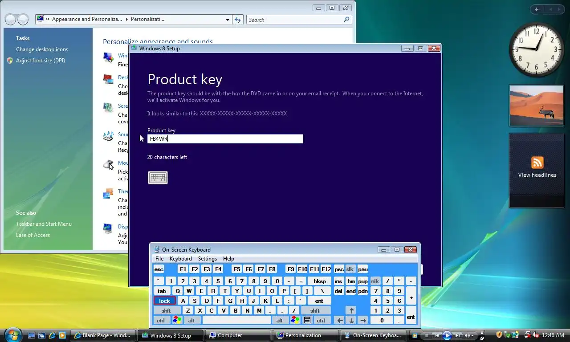570x342 pixels.
Task: Click the psc key on On-Screen Keyboard
Action: (339, 269)
